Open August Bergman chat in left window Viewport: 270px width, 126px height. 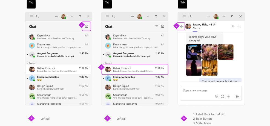pos(59,55)
